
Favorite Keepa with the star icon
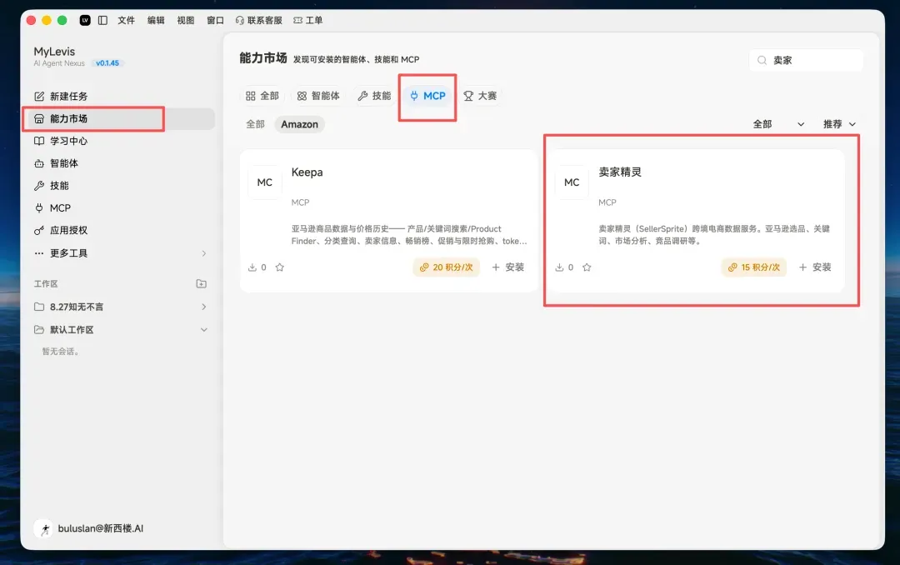tap(279, 267)
